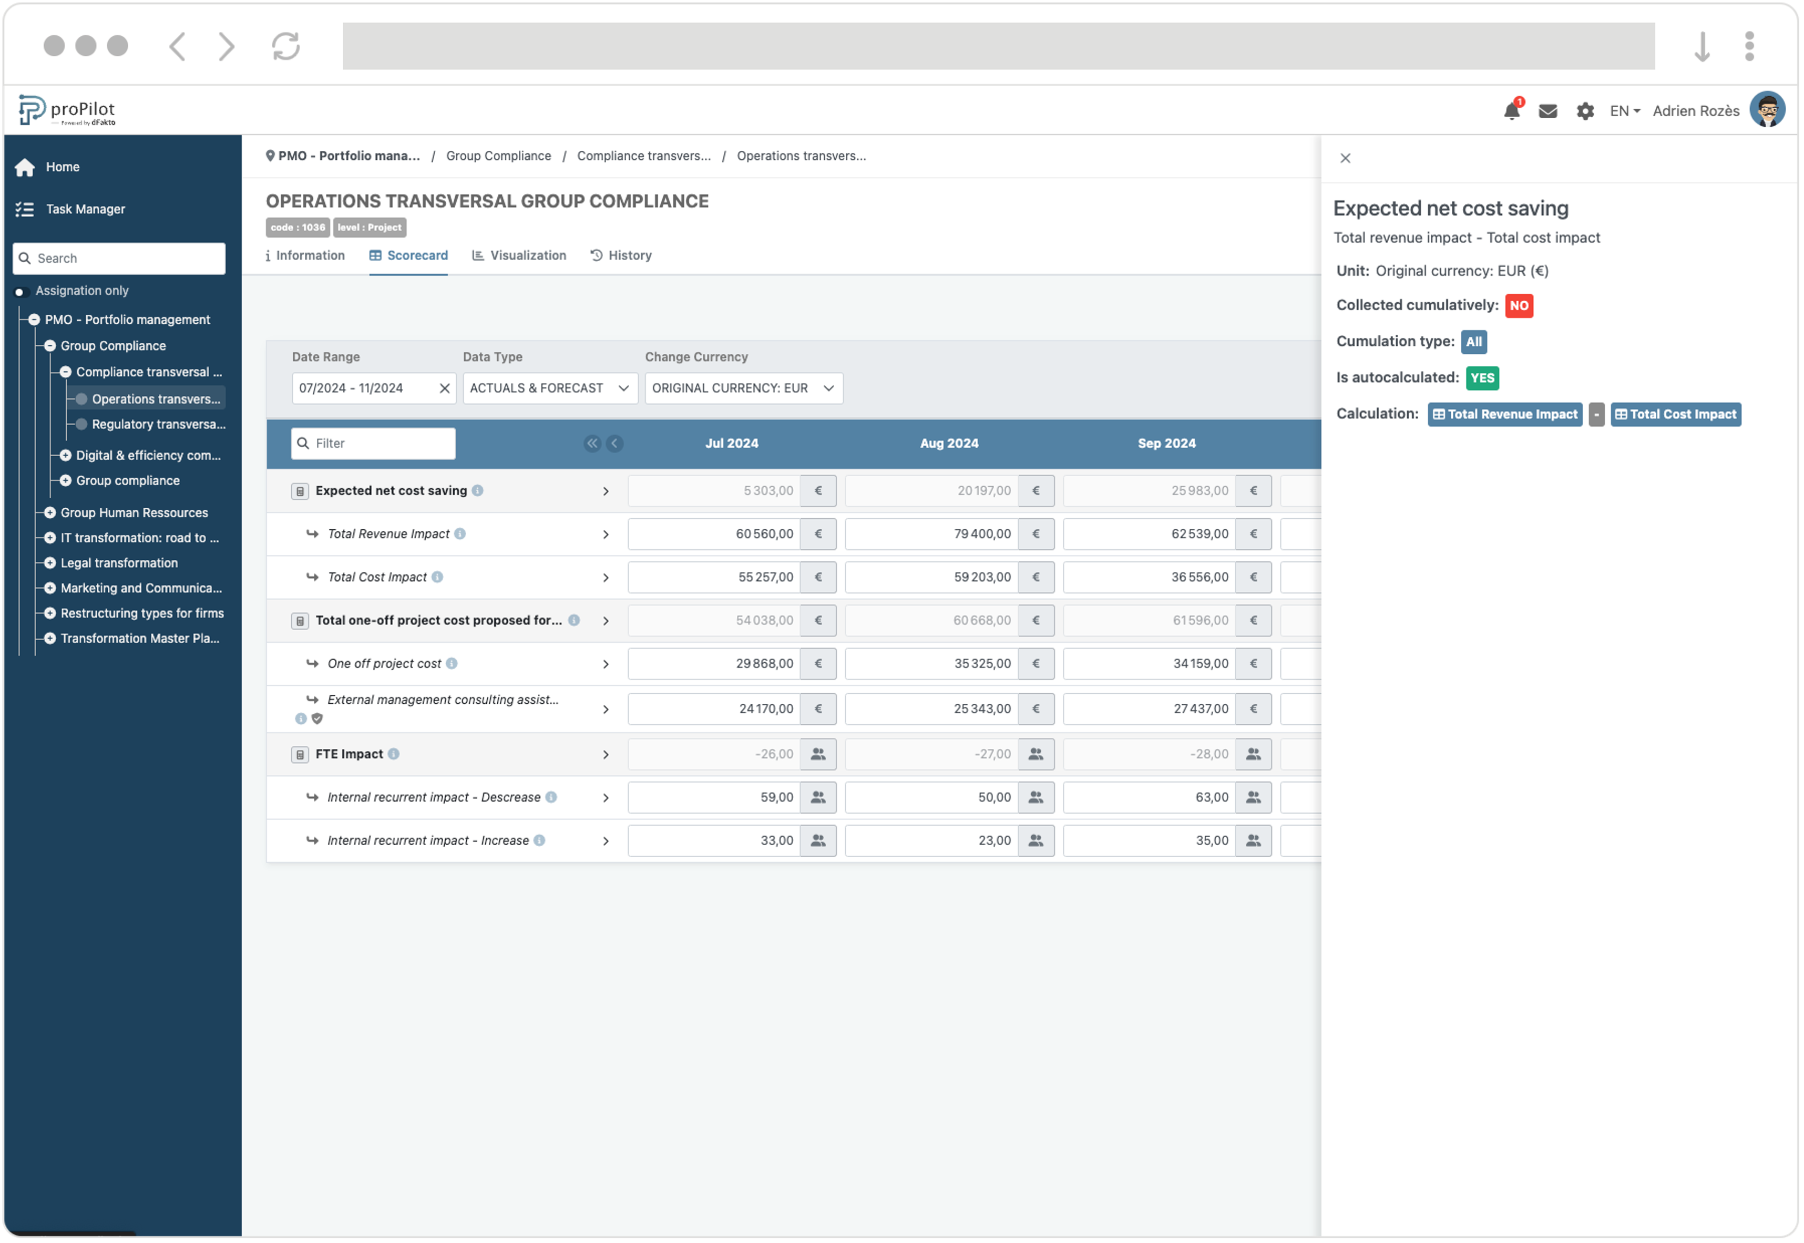1804x1243 pixels.
Task: Click the mail envelope icon
Action: coord(1547,111)
